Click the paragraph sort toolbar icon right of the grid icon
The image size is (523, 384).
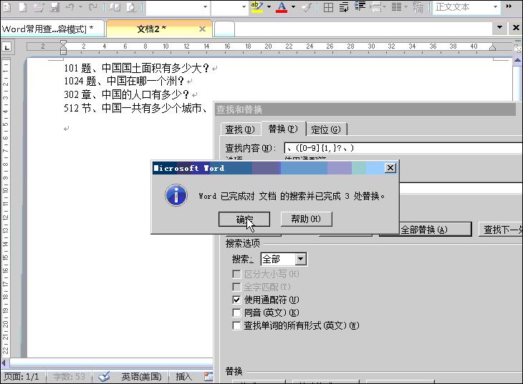coord(344,6)
